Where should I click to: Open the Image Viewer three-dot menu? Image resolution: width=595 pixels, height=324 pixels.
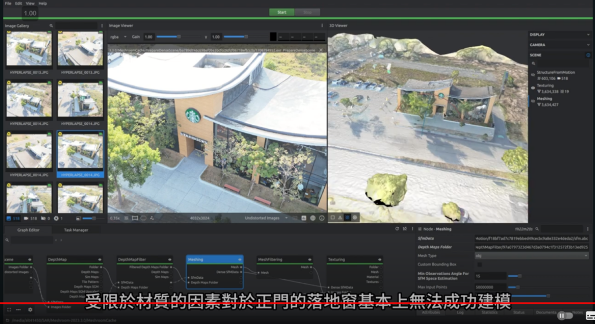click(x=322, y=26)
